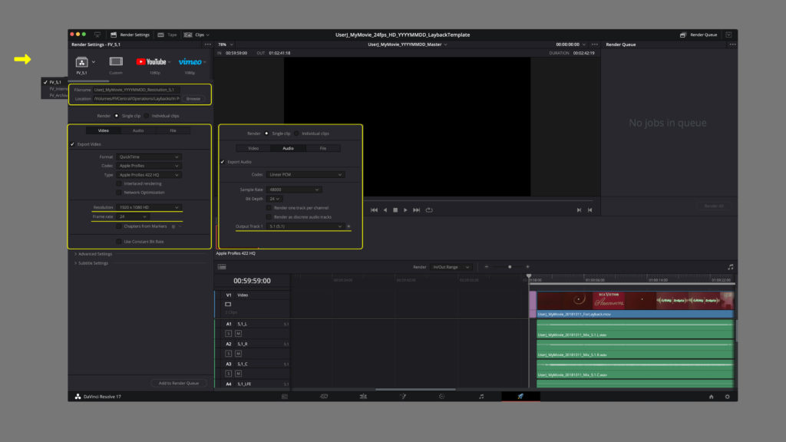Switch to Audio tab above Export Video
786x442 pixels.
click(x=138, y=130)
